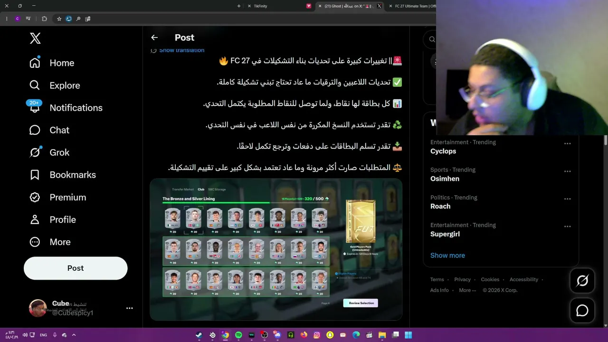Switch to the FC 27 Ultimate Team tab
The width and height of the screenshot is (608, 342).
[x=411, y=6]
